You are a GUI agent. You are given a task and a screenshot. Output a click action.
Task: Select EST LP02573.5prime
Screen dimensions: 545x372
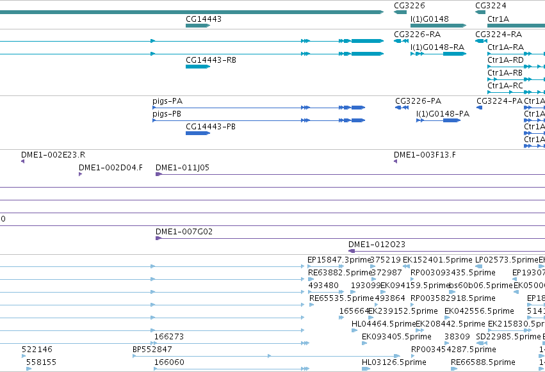(x=478, y=266)
